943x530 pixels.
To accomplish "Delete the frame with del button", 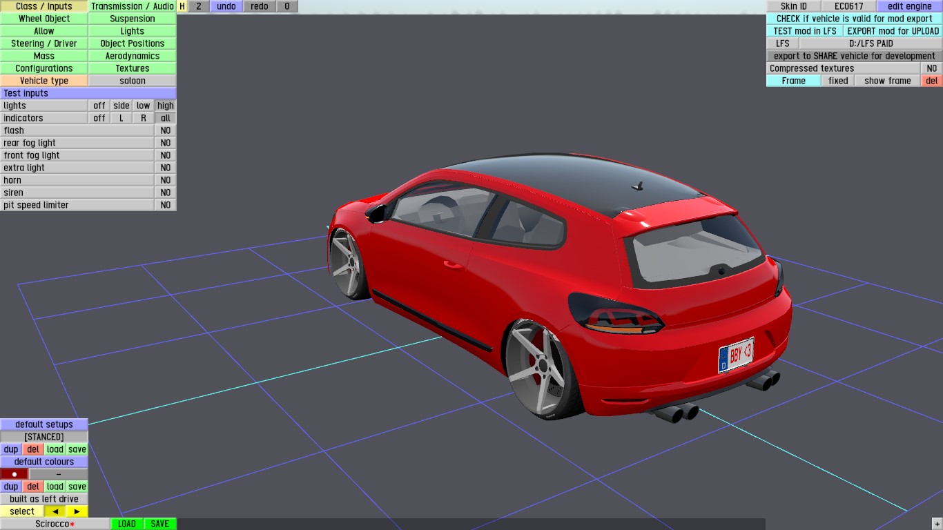I will 932,81.
